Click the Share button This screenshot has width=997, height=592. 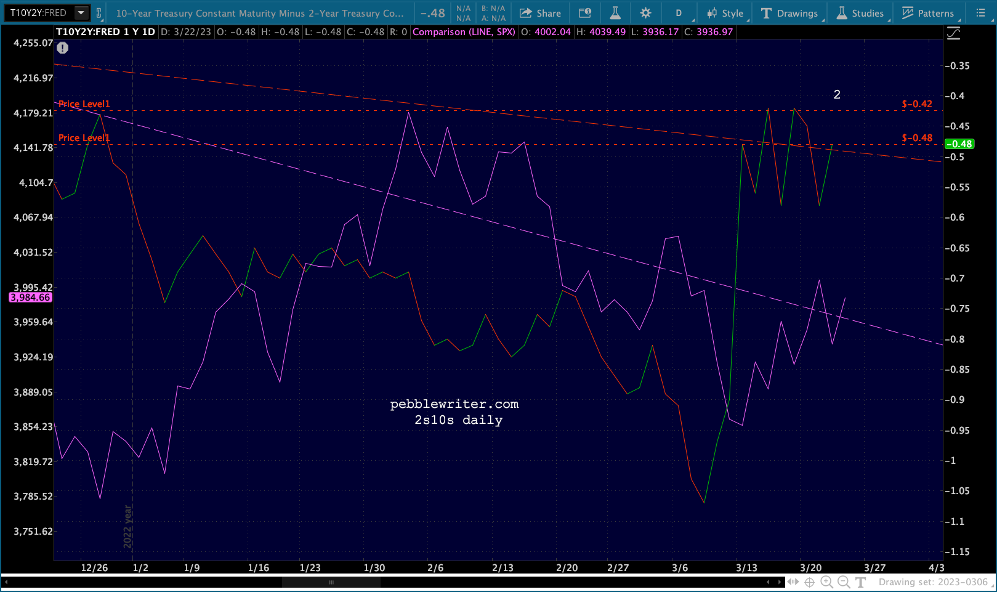[x=541, y=13]
